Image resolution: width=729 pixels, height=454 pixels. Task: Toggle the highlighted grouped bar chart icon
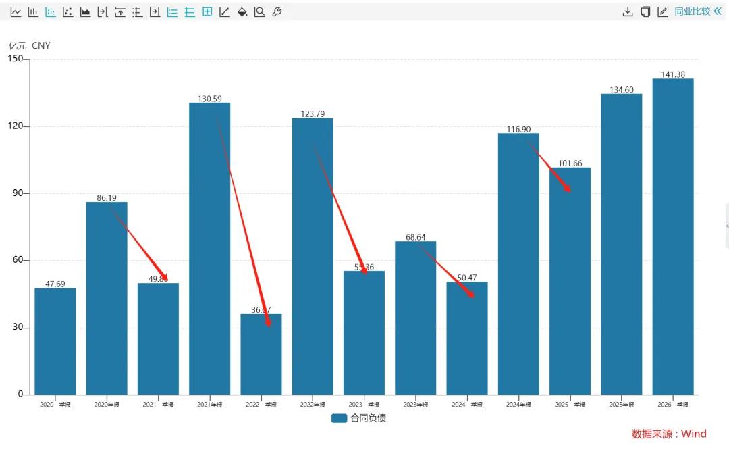pos(50,12)
